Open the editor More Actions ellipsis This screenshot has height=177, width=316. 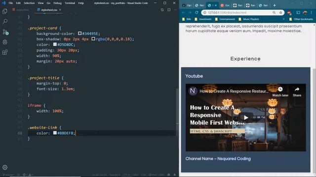175,10
